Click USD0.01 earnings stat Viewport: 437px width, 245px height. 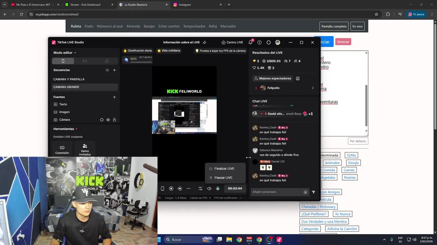(271, 61)
